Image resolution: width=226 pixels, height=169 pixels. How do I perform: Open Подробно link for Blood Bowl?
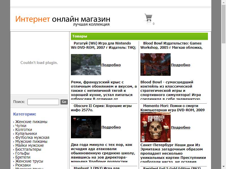point(181,65)
